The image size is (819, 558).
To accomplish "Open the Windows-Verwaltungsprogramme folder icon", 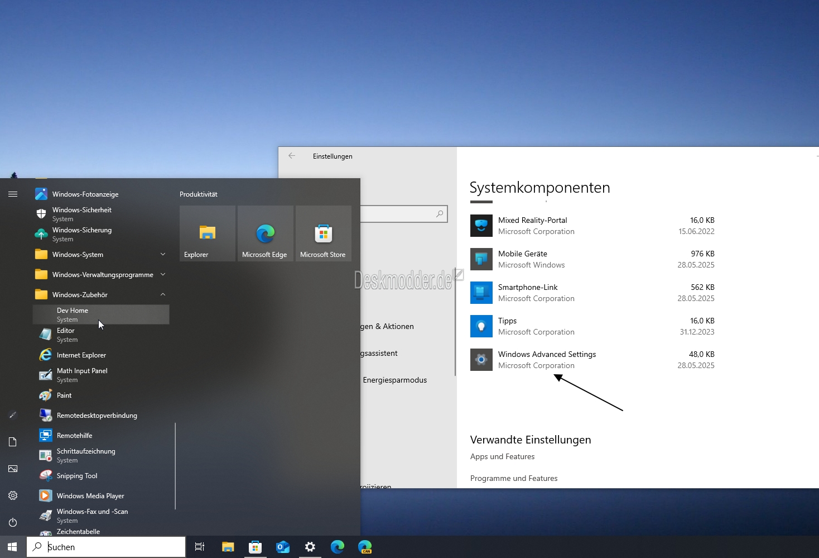I will [x=41, y=274].
